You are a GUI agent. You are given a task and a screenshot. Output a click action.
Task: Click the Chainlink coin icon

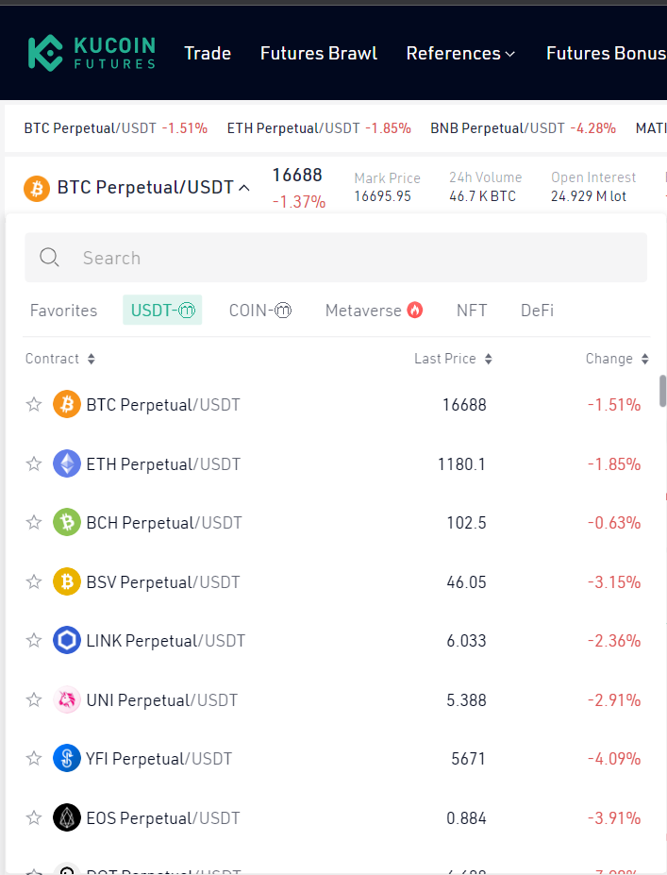[67, 641]
